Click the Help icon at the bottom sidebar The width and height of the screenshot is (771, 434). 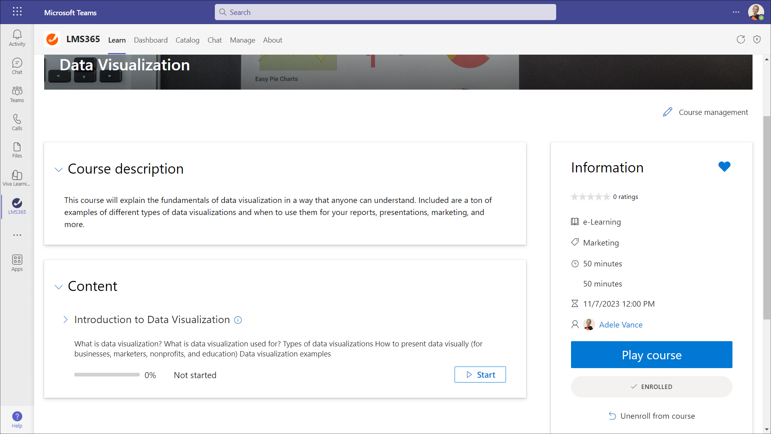[17, 416]
